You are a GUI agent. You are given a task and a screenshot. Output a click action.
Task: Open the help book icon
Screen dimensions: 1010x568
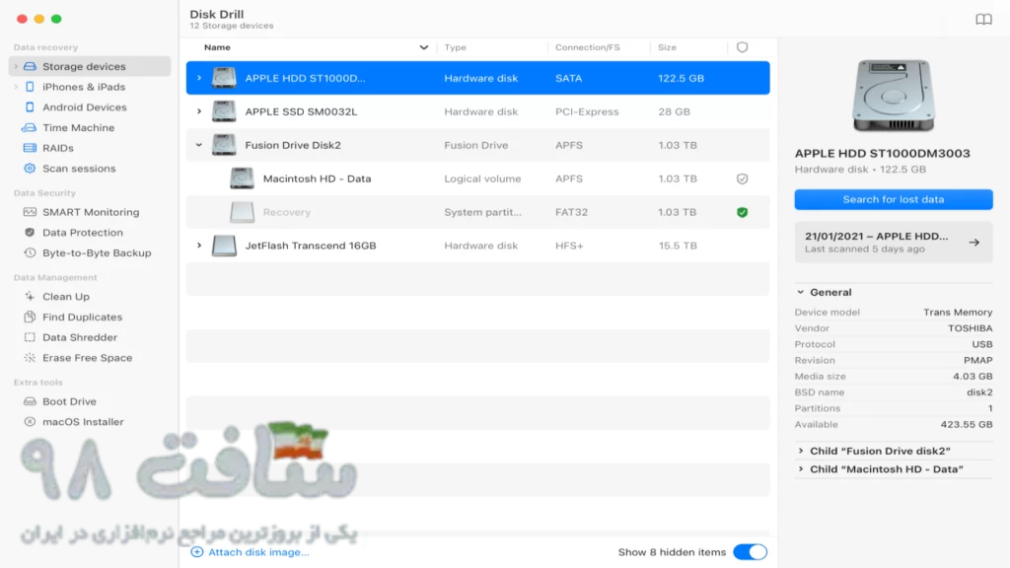(983, 20)
